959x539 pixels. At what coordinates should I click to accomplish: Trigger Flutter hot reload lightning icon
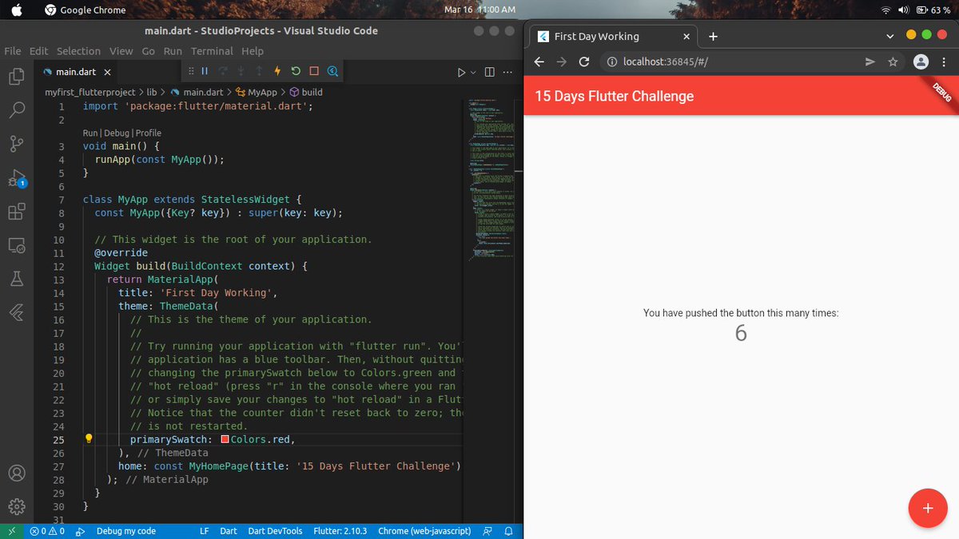(277, 71)
